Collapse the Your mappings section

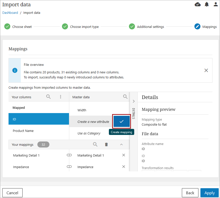(121, 144)
